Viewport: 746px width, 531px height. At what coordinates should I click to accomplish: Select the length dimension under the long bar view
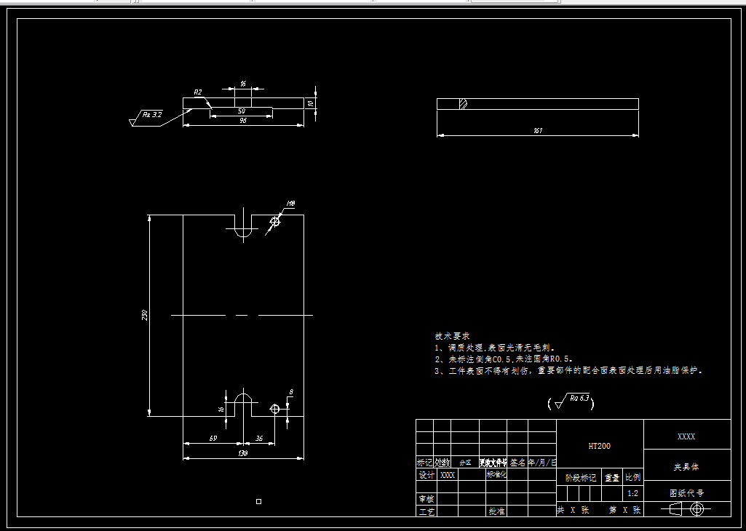538,131
